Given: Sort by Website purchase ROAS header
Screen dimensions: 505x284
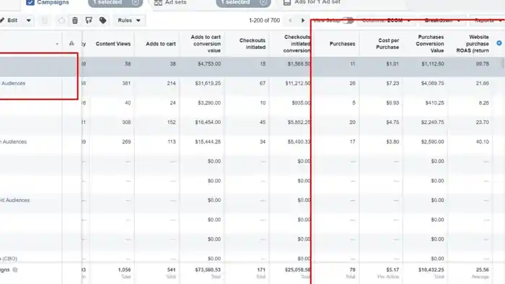Looking at the screenshot, I should pos(473,44).
